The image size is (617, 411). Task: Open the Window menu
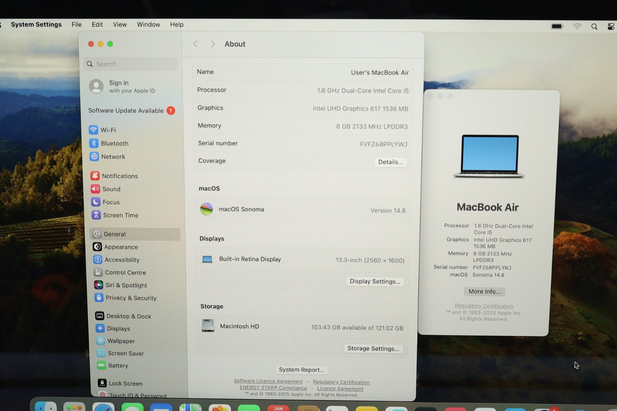pos(148,25)
